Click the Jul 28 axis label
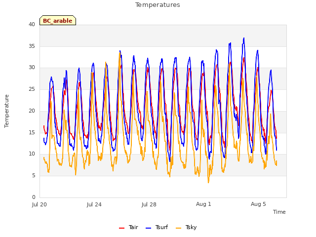The height and width of the screenshot is (237, 316). 149,204
